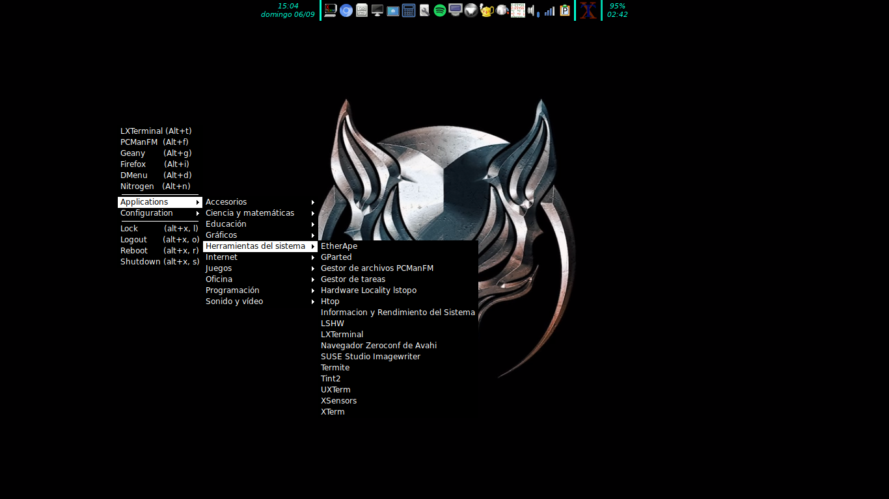Screen dimensions: 889x499
Task: Click the clipboard manager tray icon
Action: pos(565,10)
